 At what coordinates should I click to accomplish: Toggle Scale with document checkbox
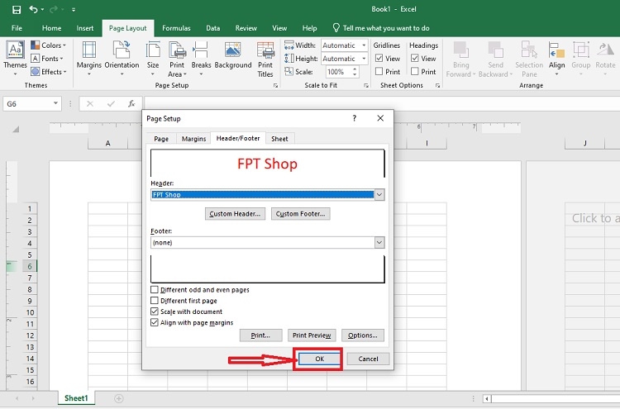[x=155, y=312]
